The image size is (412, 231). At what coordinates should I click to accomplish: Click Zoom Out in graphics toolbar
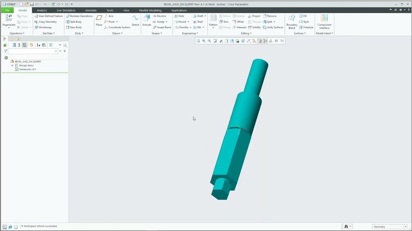(x=209, y=41)
